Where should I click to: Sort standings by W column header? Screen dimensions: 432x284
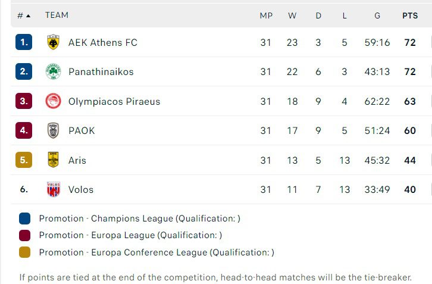coord(292,15)
